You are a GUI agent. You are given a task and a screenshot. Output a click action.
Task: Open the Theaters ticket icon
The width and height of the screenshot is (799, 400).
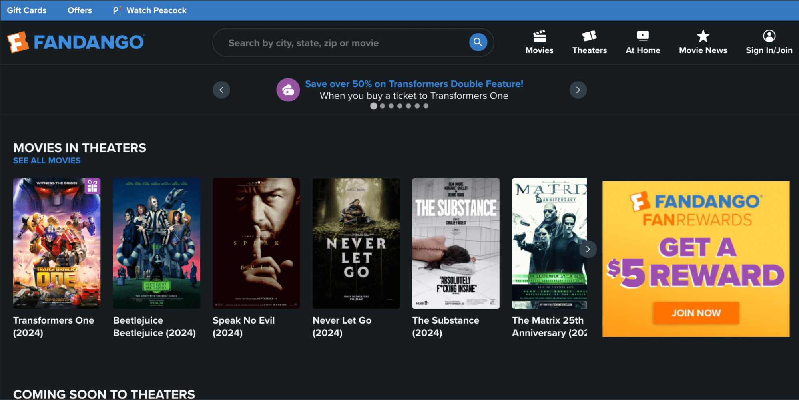click(x=589, y=36)
